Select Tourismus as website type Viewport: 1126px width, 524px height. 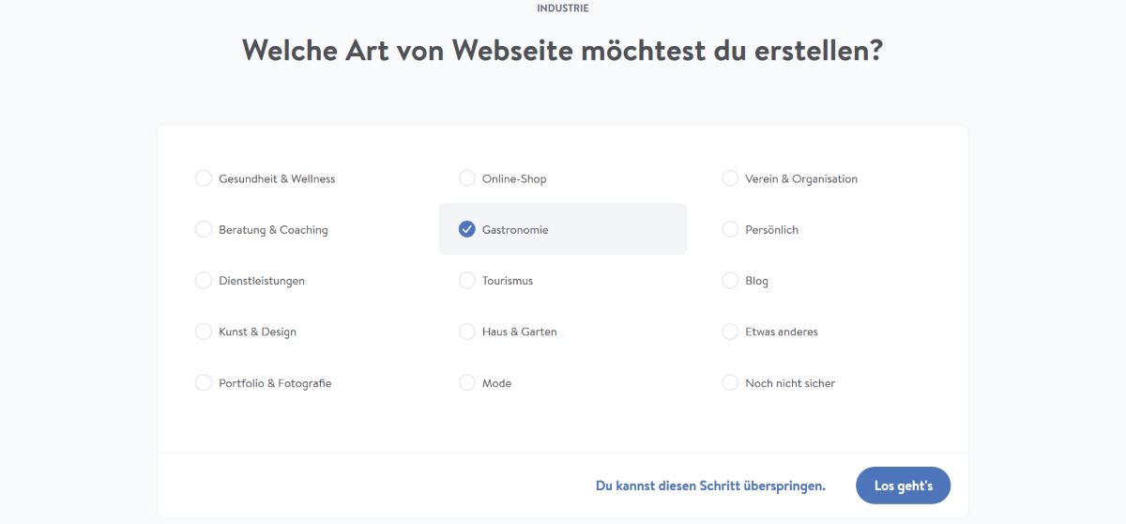(x=467, y=281)
